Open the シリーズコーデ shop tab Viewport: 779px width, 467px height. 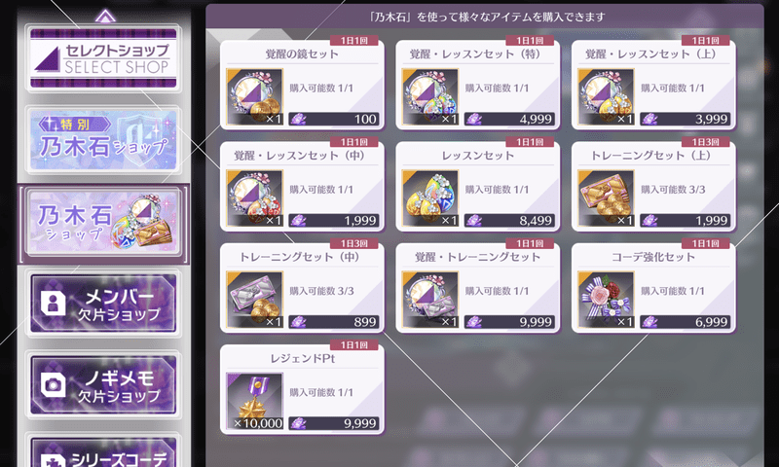[x=103, y=451]
